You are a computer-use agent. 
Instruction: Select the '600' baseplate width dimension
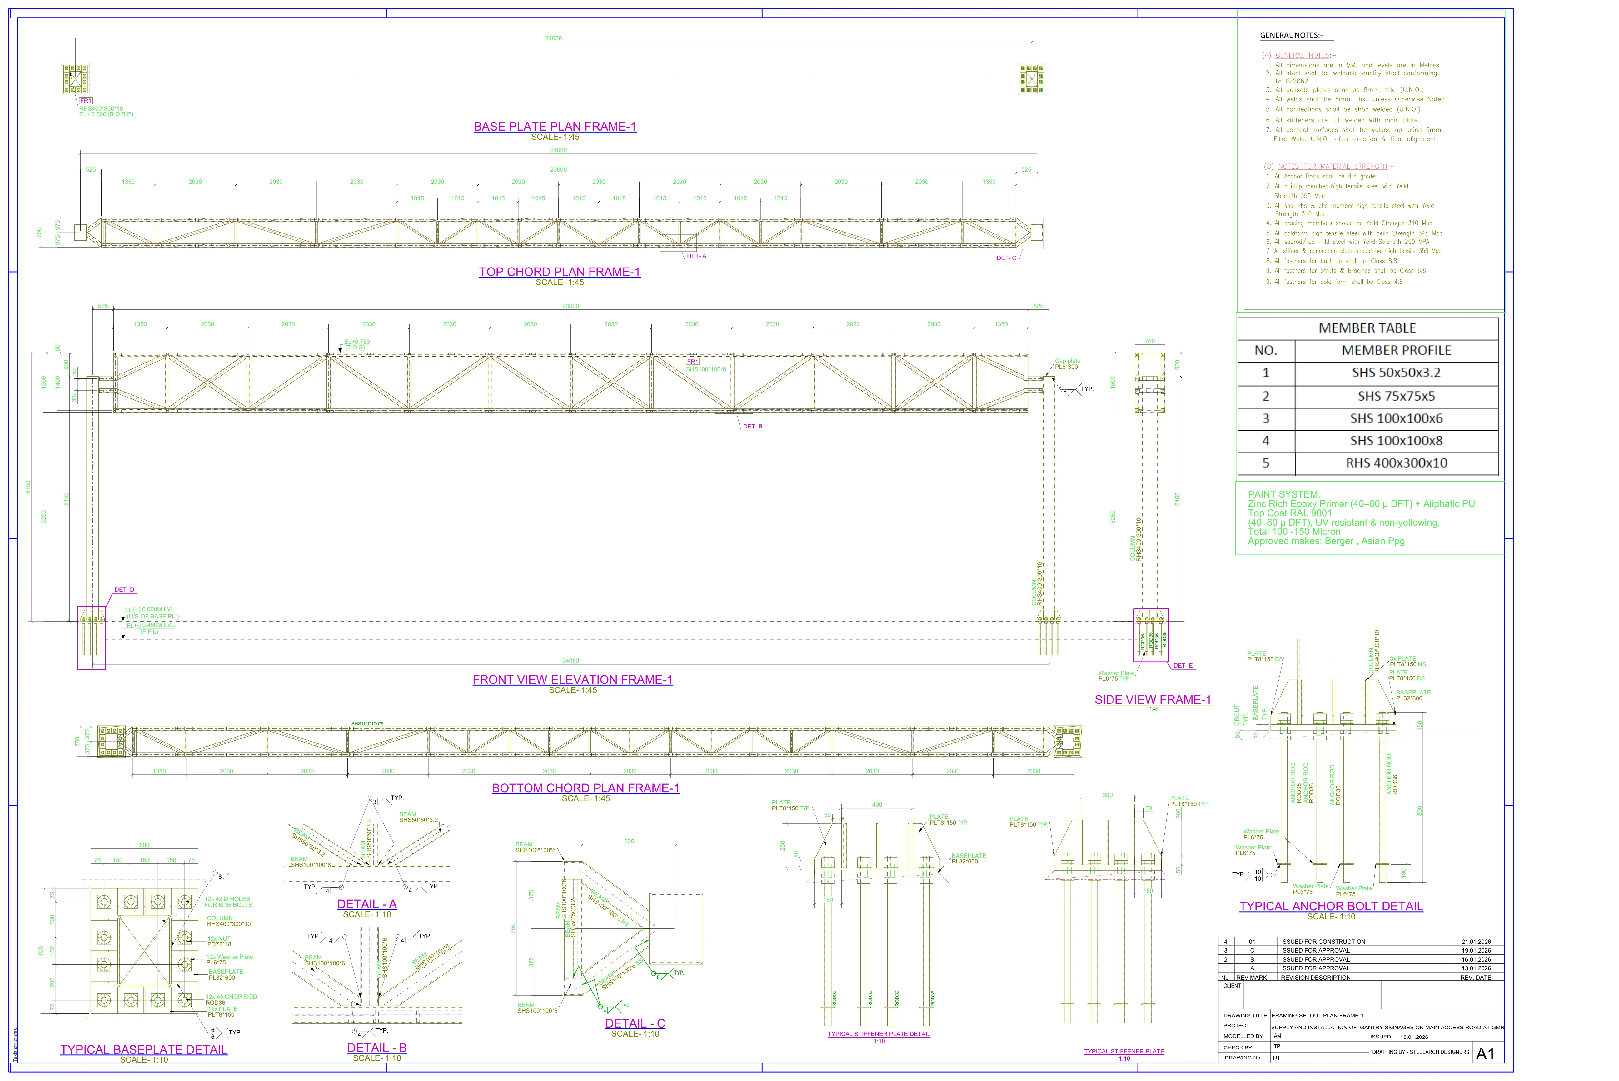click(x=144, y=845)
